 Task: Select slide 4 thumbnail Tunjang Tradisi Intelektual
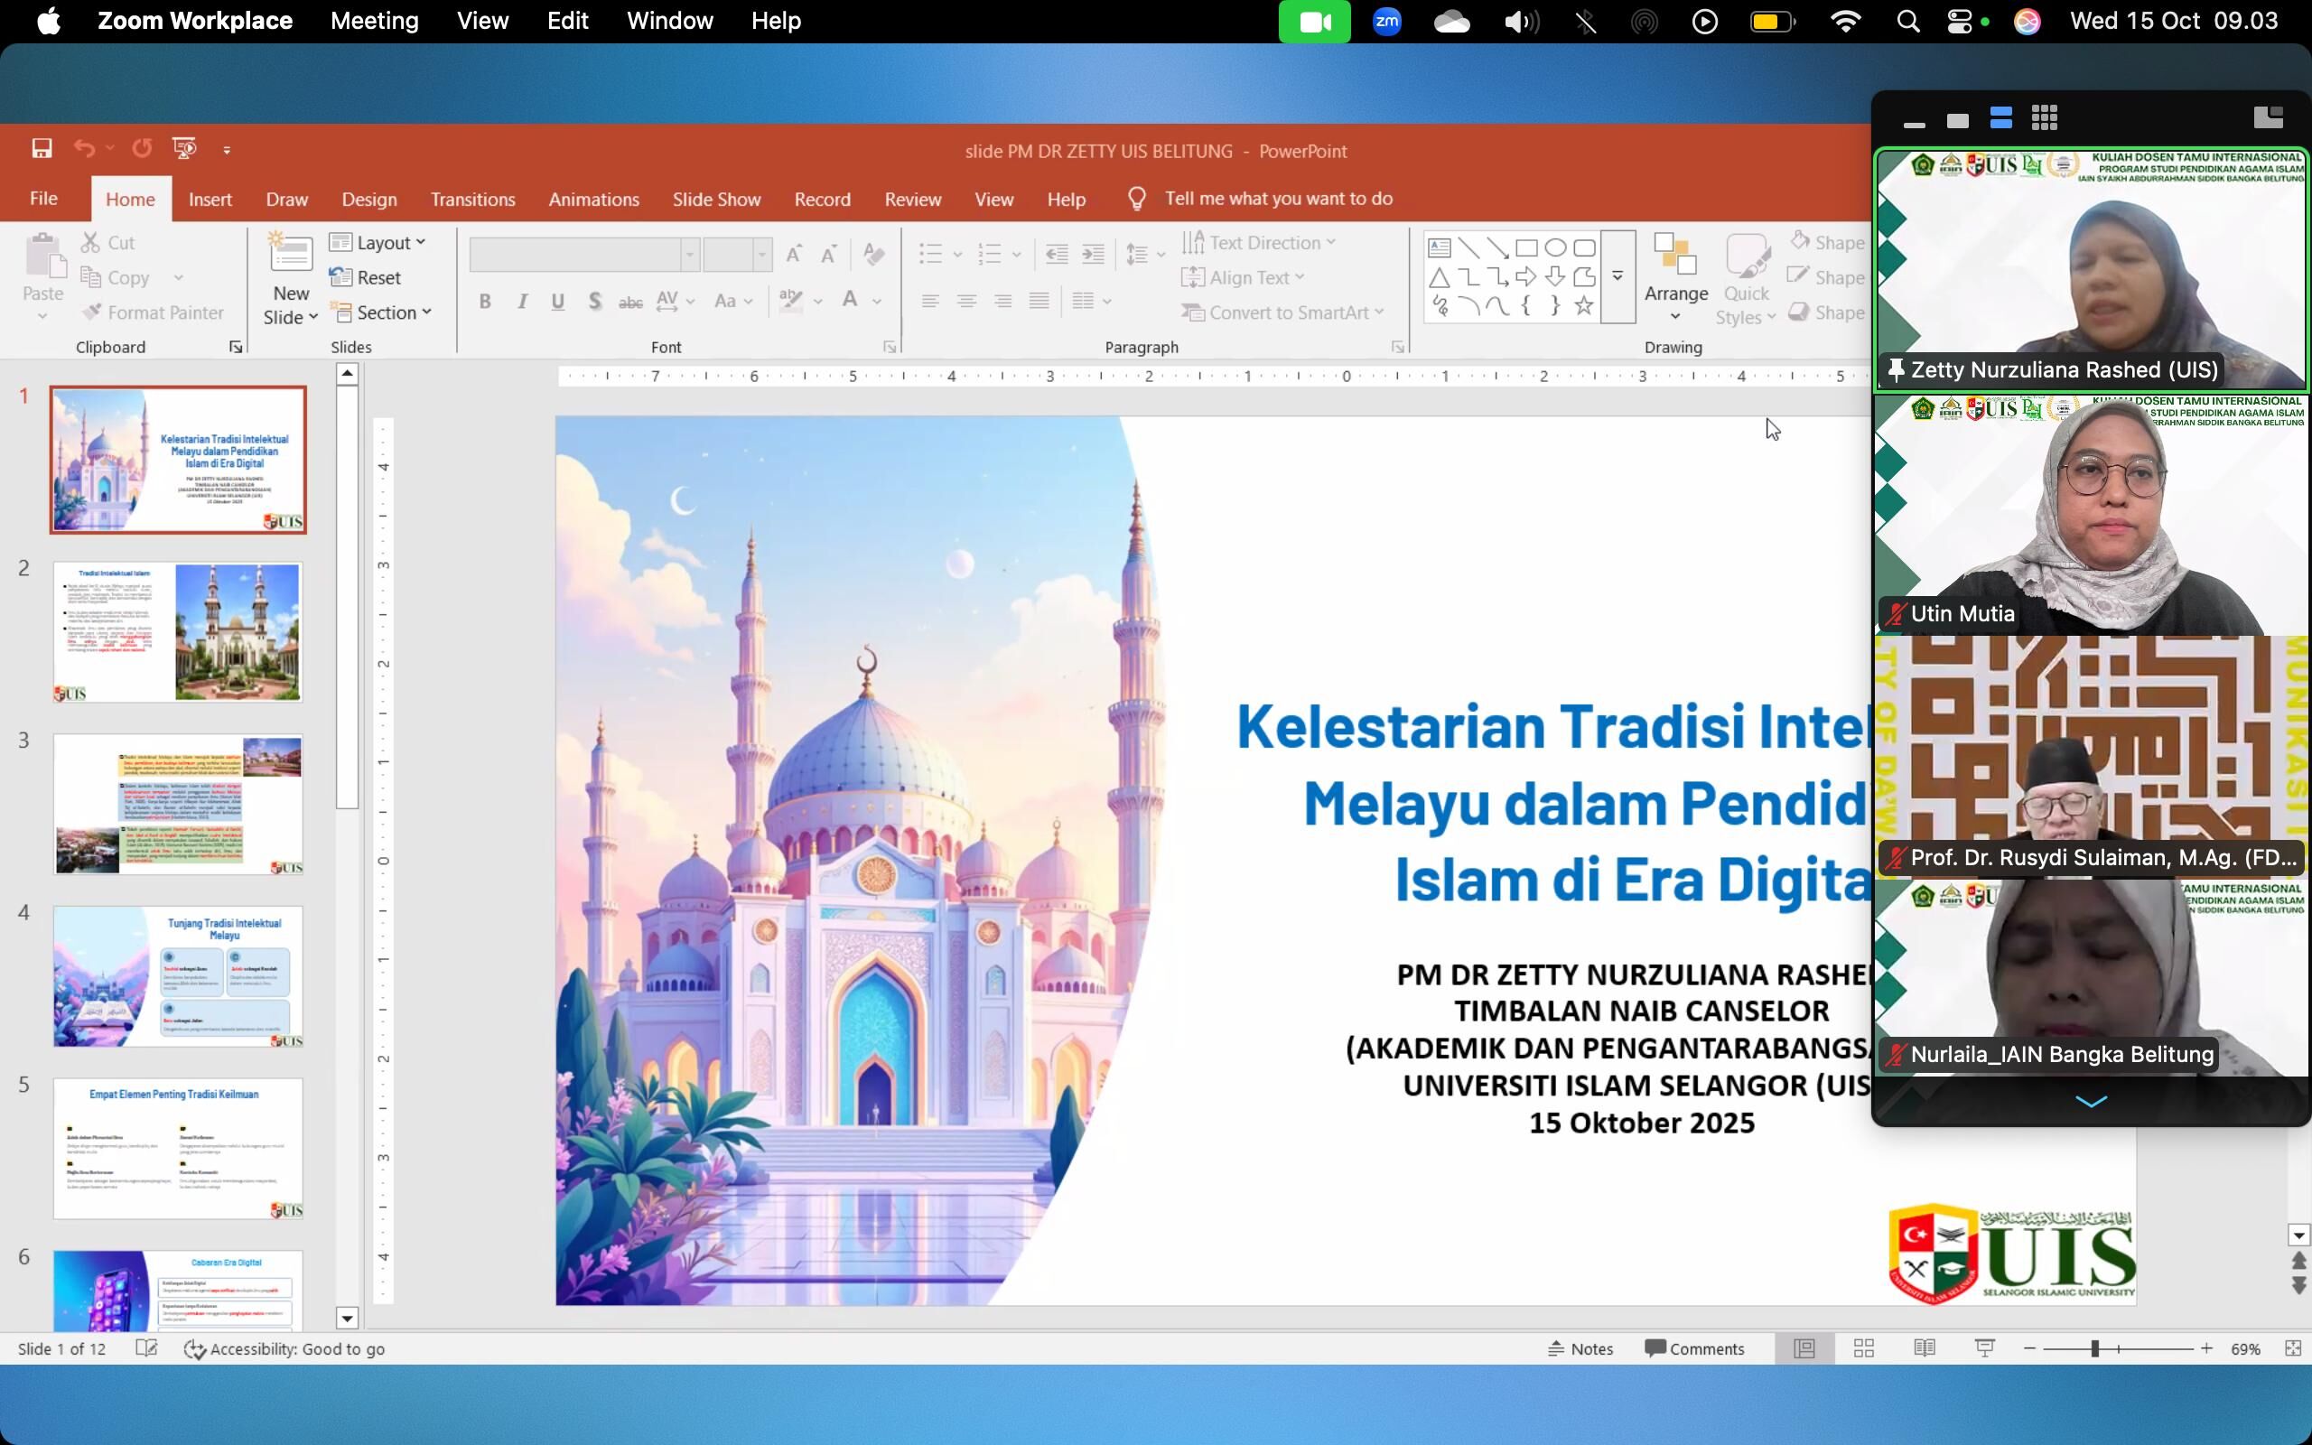pos(178,975)
